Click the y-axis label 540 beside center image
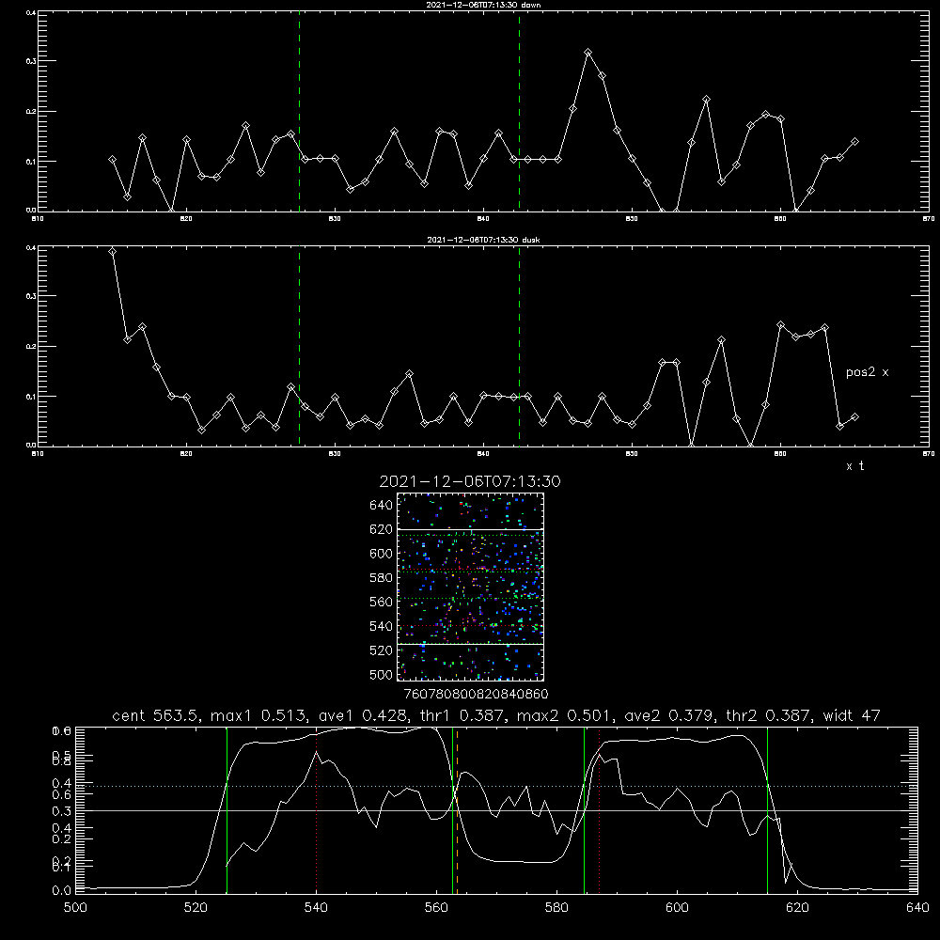 pyautogui.click(x=382, y=626)
